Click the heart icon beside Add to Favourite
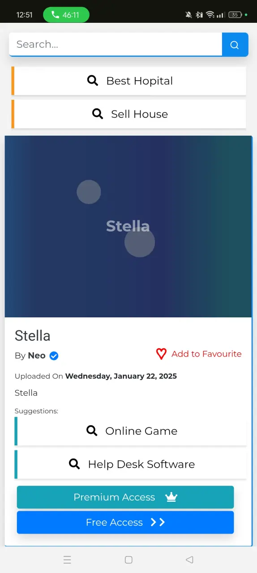The height and width of the screenshot is (573, 257). (161, 354)
